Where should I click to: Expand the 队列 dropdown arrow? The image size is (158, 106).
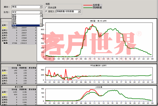(41, 12)
